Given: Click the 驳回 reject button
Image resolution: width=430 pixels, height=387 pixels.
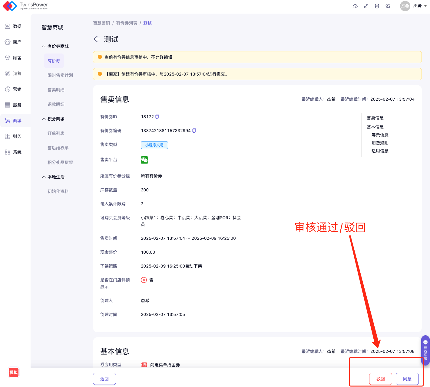Looking at the screenshot, I should (x=380, y=379).
